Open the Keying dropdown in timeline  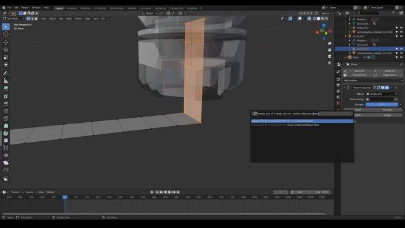tap(30, 192)
